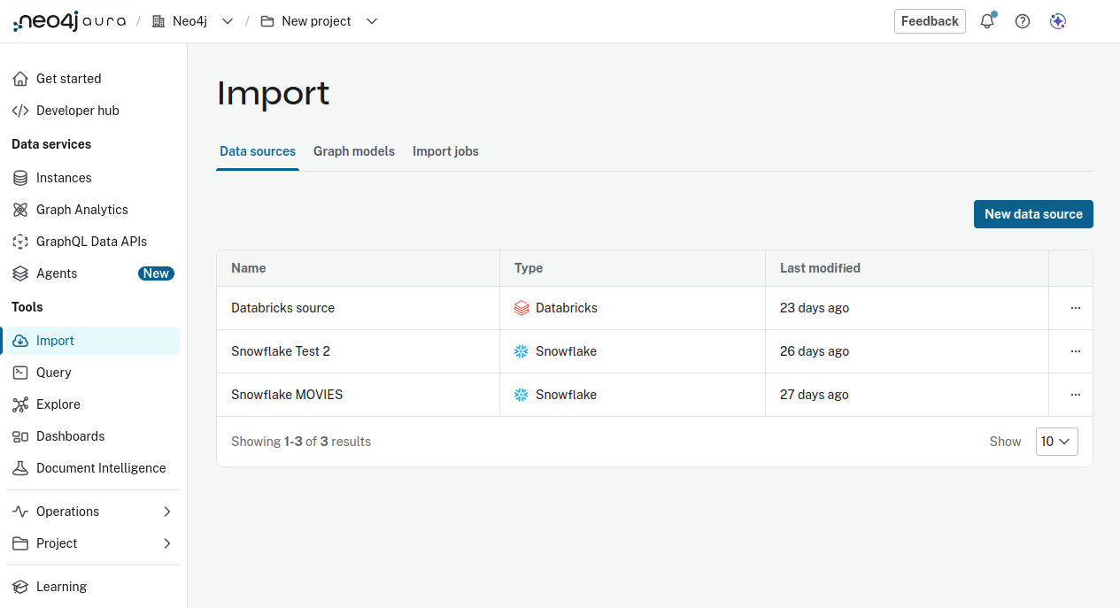1120x608 pixels.
Task: Click the Databricks logo icon
Action: pos(521,308)
